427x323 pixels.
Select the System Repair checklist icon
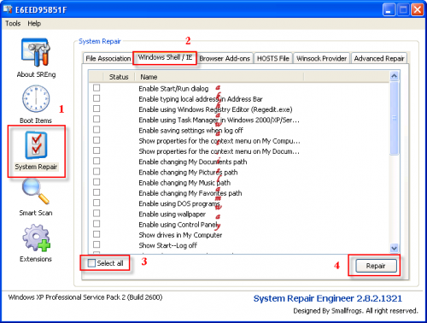point(36,144)
